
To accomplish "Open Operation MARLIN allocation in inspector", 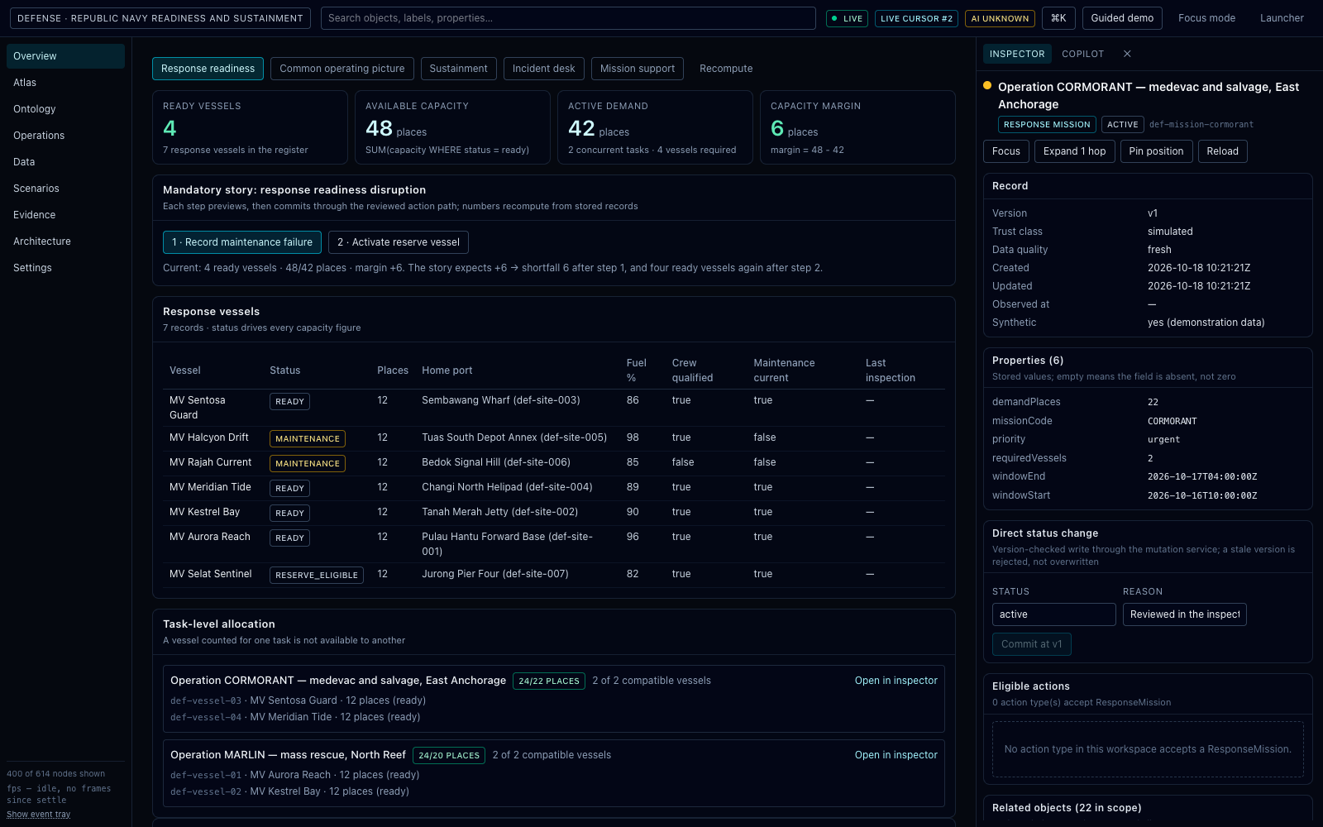I will [896, 755].
